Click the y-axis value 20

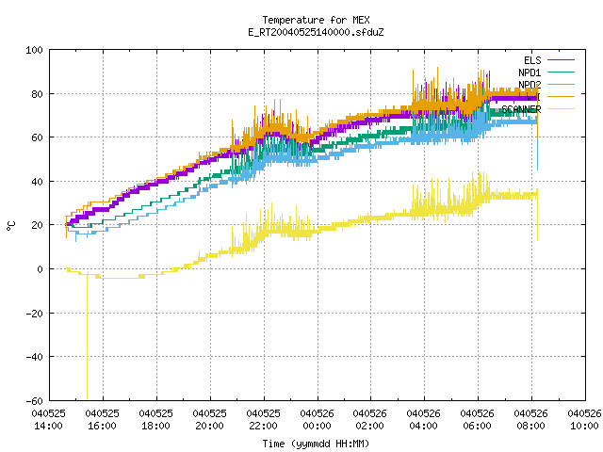[38, 225]
